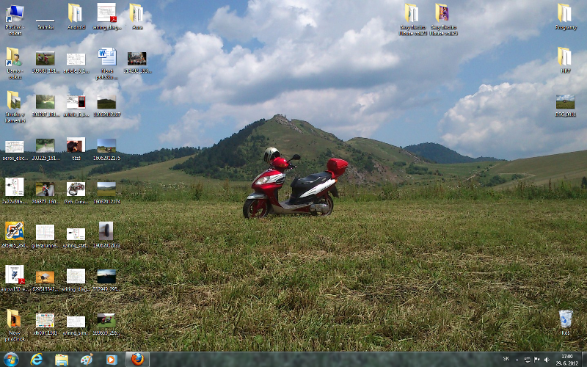587x367 pixels.
Task: Switch to Firefox in the taskbar
Action: (x=136, y=359)
